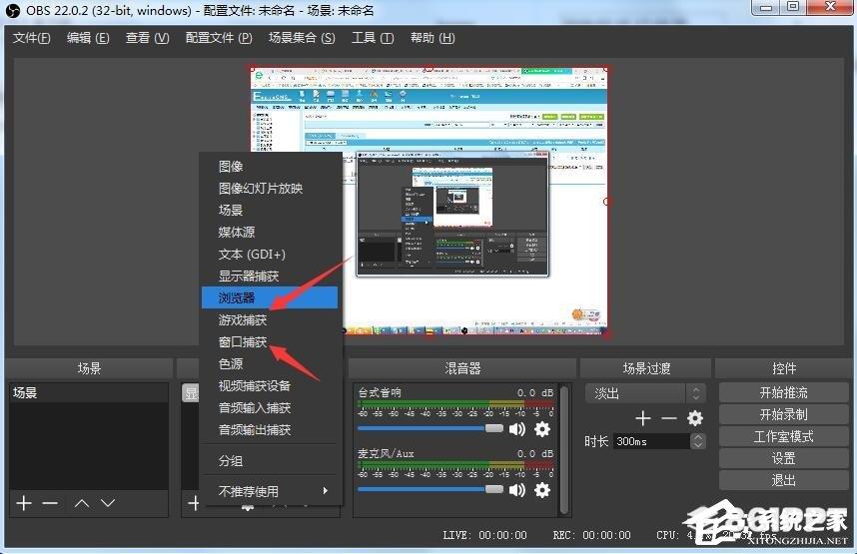Remove transition minus icon
Screen dimensions: 857x554
669,418
